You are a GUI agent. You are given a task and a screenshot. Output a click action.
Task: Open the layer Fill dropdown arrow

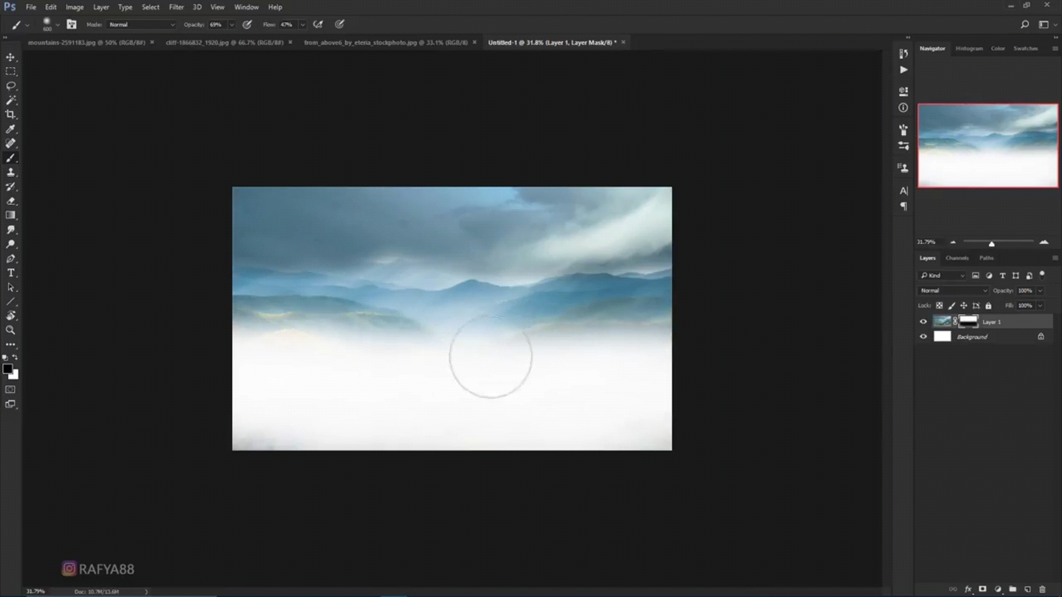pos(1041,306)
